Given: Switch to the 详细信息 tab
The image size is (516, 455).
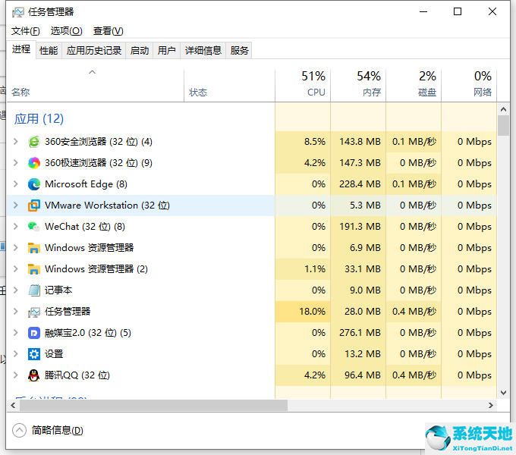Looking at the screenshot, I should [203, 50].
